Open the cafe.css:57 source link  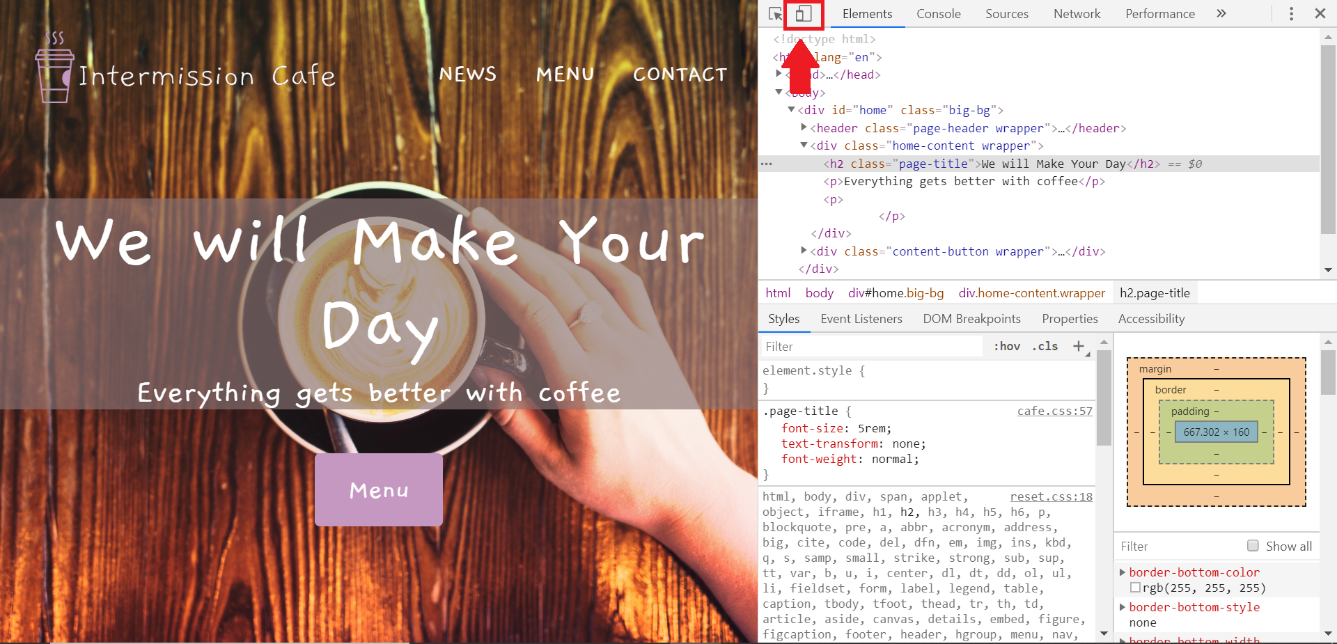pos(1054,411)
